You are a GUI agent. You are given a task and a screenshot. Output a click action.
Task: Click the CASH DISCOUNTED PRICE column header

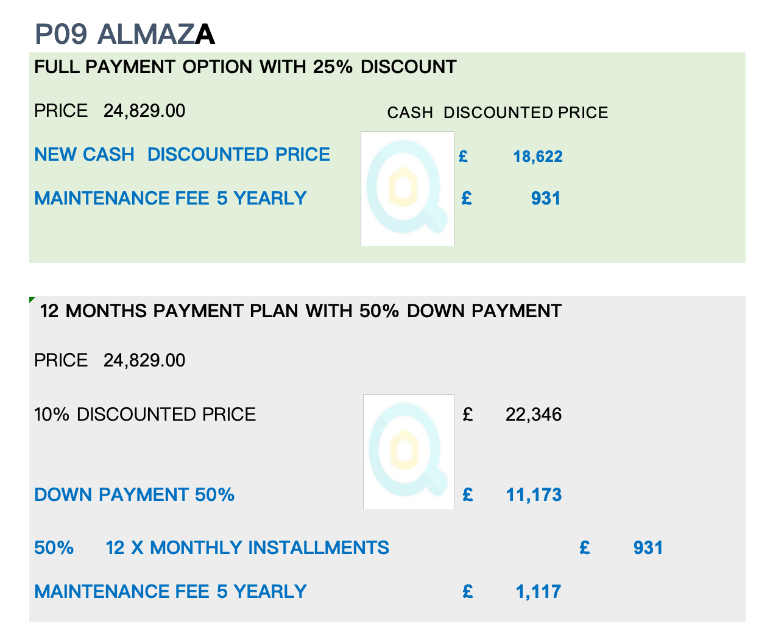click(x=498, y=113)
